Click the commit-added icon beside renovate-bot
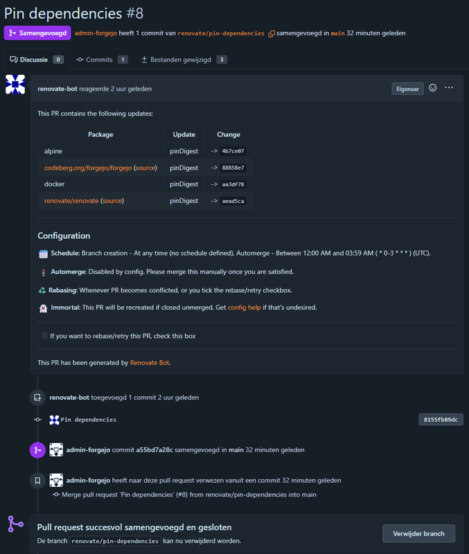The height and width of the screenshot is (554, 469). pyautogui.click(x=37, y=397)
